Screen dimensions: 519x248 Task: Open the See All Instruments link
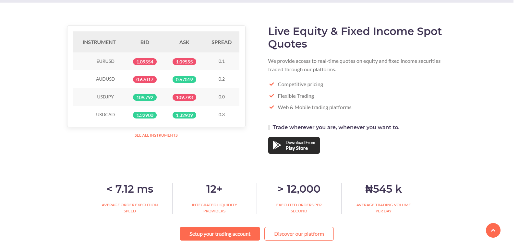click(x=156, y=135)
